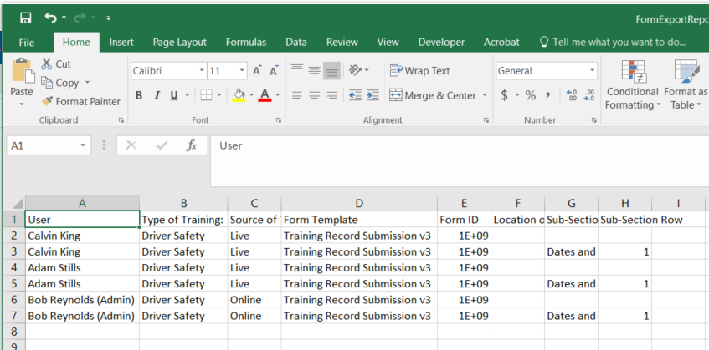Apply percent style
The height and width of the screenshot is (350, 709).
[531, 95]
